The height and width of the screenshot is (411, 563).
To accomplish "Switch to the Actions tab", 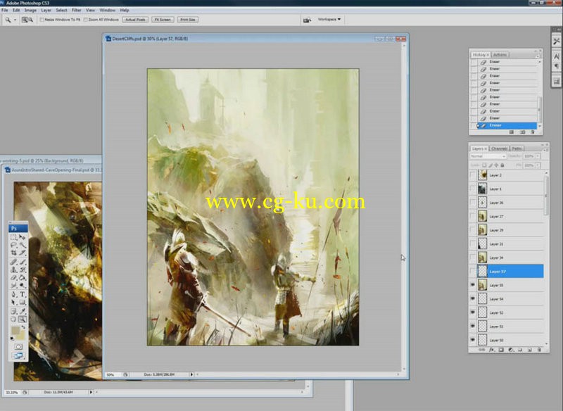I will 500,55.
